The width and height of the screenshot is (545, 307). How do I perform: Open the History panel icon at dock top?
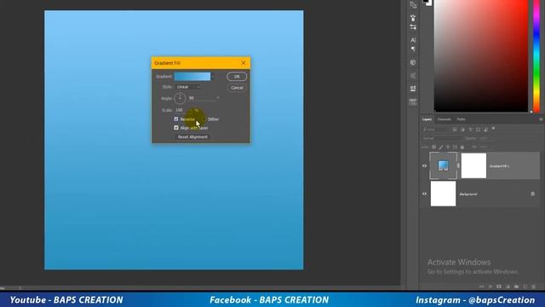(x=413, y=5)
